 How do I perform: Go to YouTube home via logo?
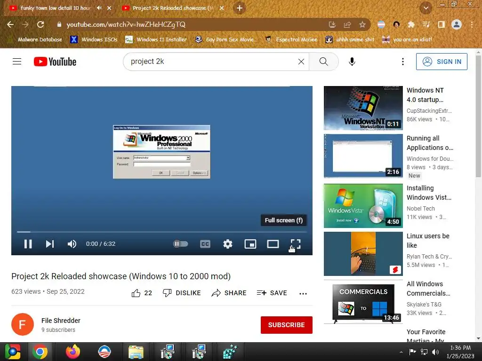55,62
